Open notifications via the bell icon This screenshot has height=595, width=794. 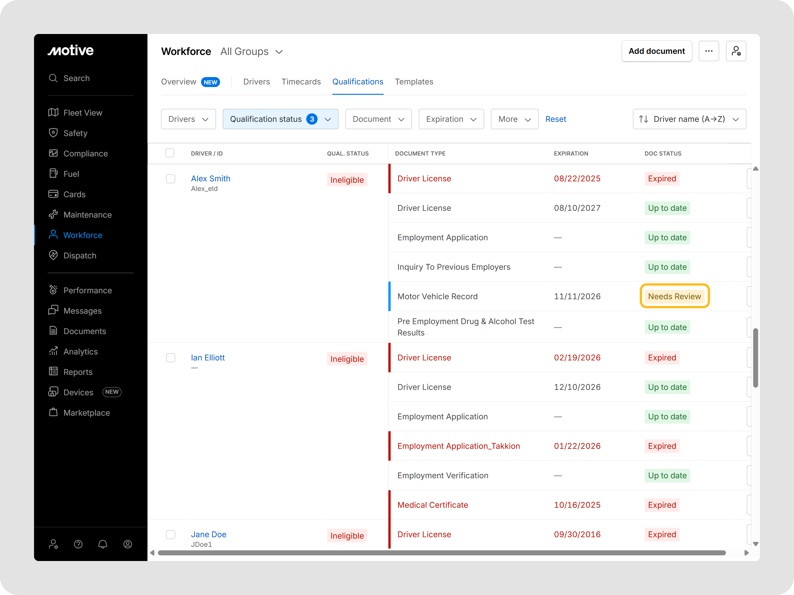tap(103, 544)
